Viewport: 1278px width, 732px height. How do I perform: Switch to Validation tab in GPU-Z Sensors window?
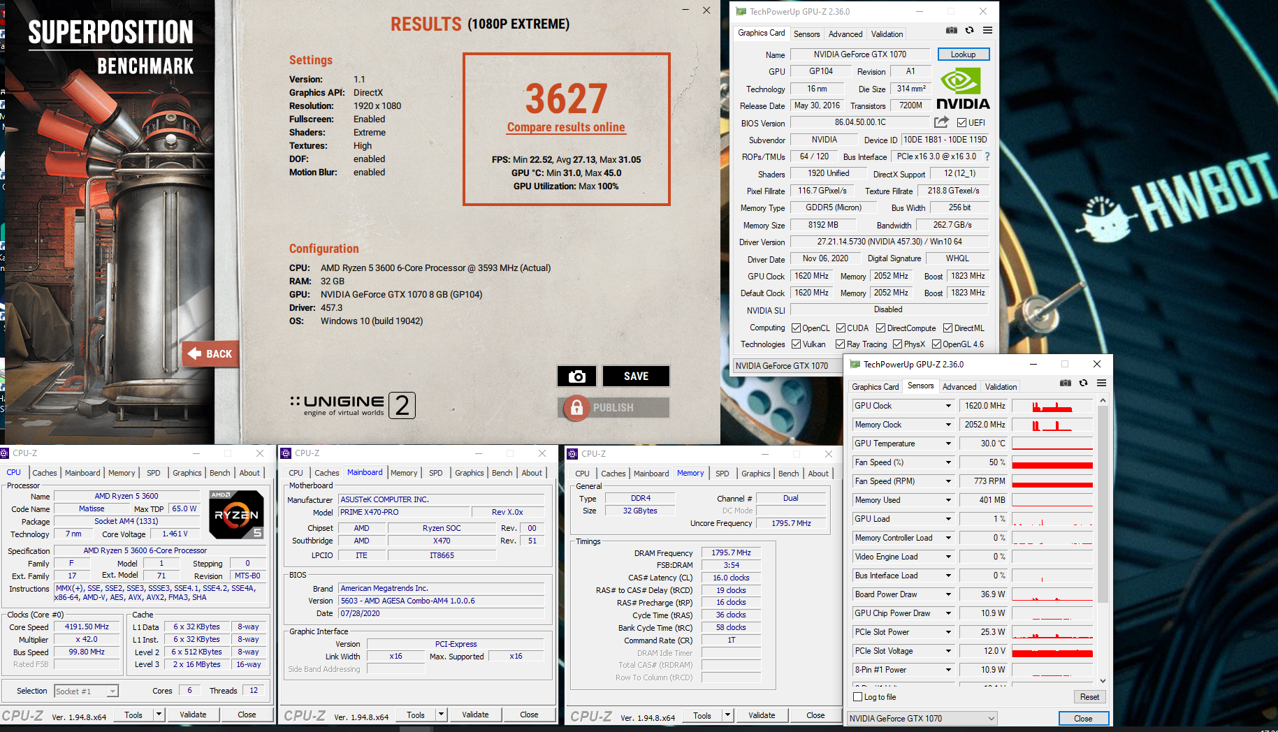pos(1001,387)
